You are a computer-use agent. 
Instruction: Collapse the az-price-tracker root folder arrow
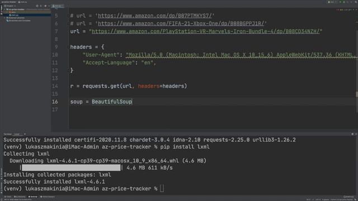click(x=4, y=9)
